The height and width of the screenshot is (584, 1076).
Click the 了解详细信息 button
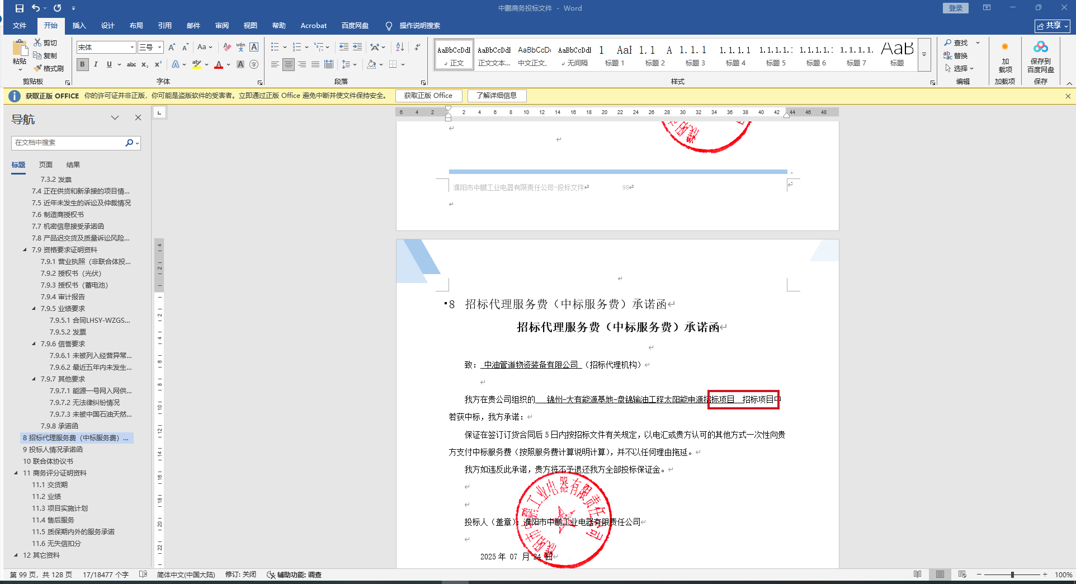tap(497, 96)
